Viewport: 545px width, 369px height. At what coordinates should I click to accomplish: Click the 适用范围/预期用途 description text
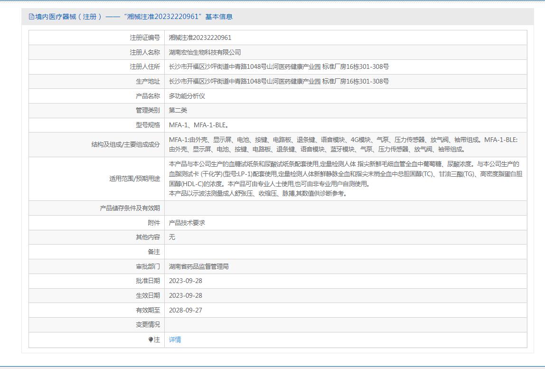point(345,179)
